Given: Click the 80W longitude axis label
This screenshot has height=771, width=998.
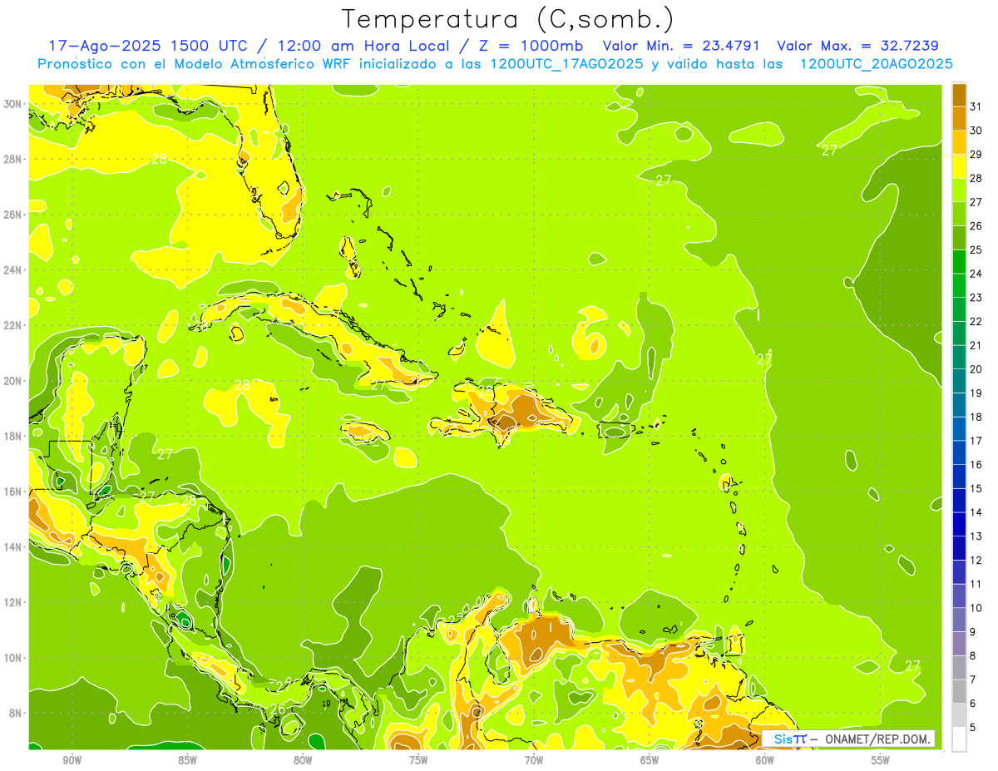Looking at the screenshot, I should coord(303,761).
